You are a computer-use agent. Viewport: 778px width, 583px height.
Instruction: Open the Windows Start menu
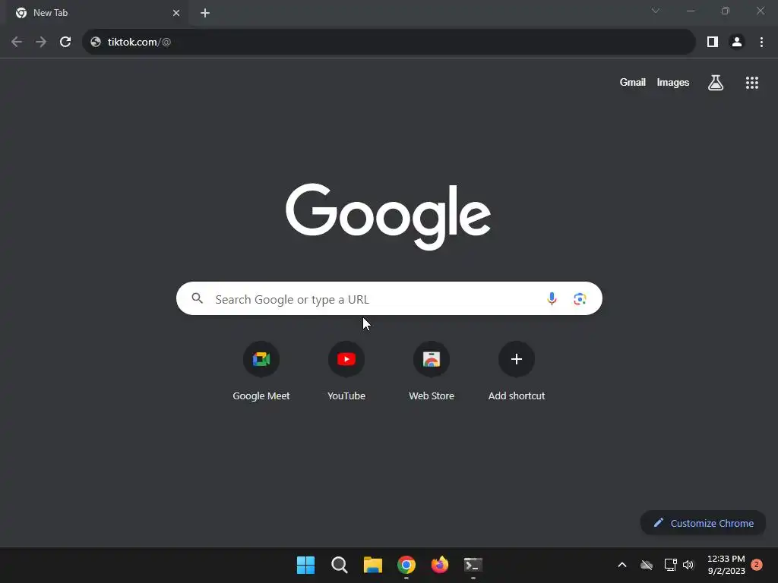[x=305, y=565]
